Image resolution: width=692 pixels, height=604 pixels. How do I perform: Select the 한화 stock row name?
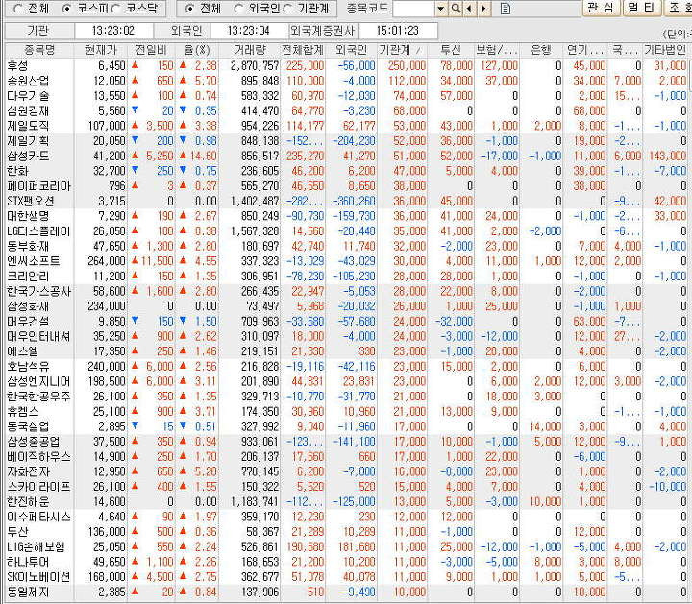[17, 171]
